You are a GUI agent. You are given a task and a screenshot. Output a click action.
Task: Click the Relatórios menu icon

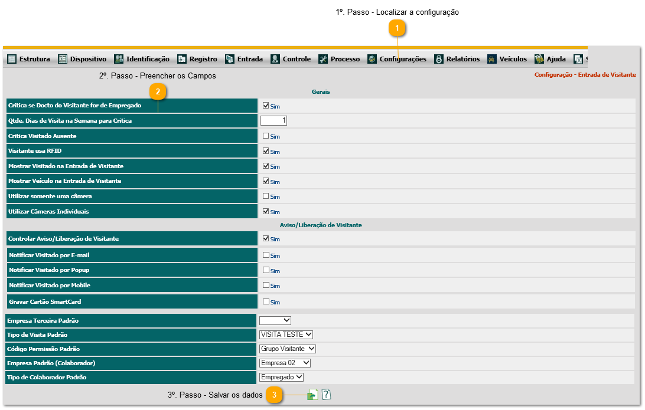(x=438, y=59)
